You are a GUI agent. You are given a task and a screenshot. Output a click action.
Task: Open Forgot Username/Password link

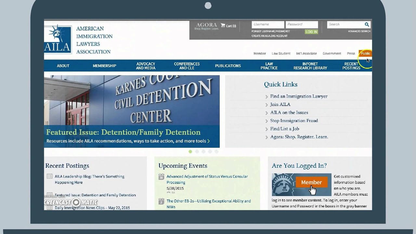point(271,32)
